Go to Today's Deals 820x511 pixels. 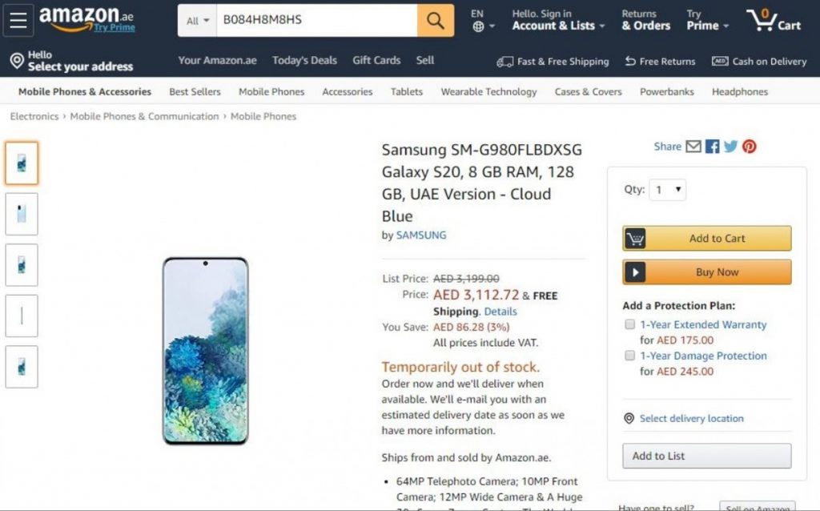click(x=304, y=61)
